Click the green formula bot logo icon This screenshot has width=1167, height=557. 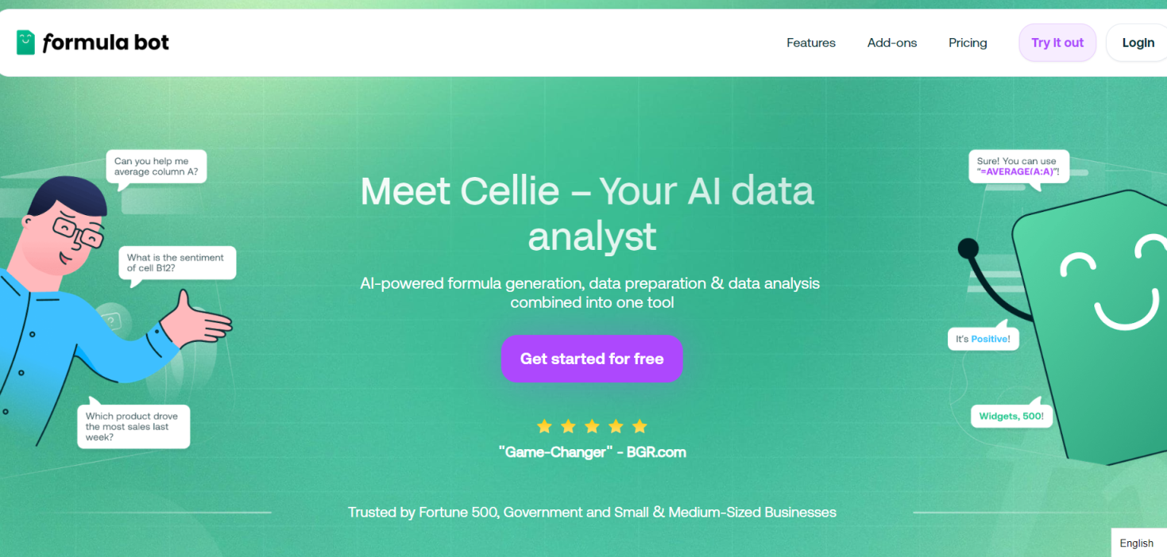[x=25, y=41]
